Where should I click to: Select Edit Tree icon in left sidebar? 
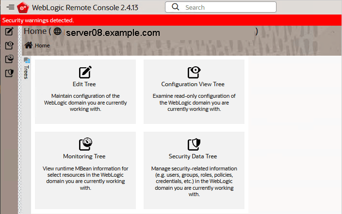tap(9, 31)
